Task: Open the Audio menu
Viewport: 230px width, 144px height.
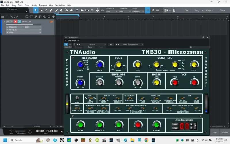Action: [34, 5]
